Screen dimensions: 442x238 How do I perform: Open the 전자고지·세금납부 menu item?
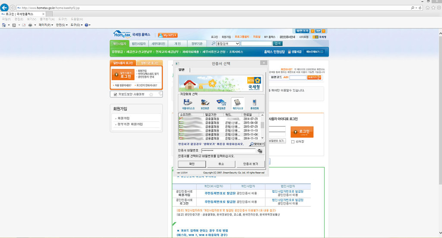(167, 52)
